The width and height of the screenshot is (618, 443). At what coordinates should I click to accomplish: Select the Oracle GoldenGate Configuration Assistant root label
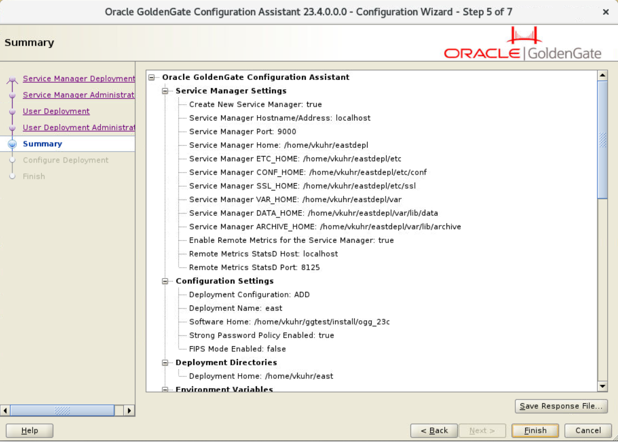pos(256,77)
